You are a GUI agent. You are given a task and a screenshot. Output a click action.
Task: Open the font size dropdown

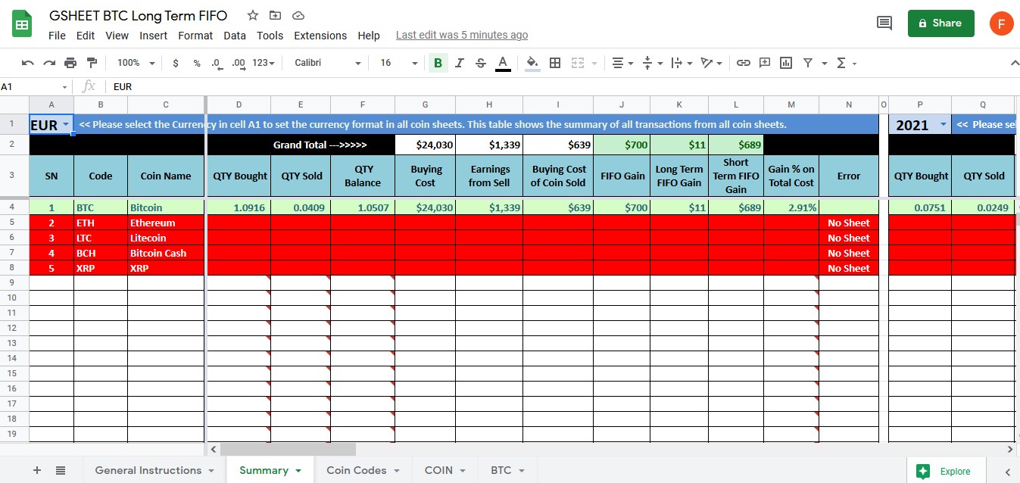click(x=399, y=63)
